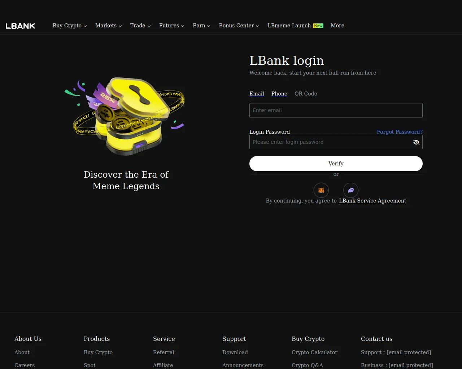This screenshot has width=462, height=369.
Task: Open Buy Crypto link under Products
Action: (x=98, y=352)
